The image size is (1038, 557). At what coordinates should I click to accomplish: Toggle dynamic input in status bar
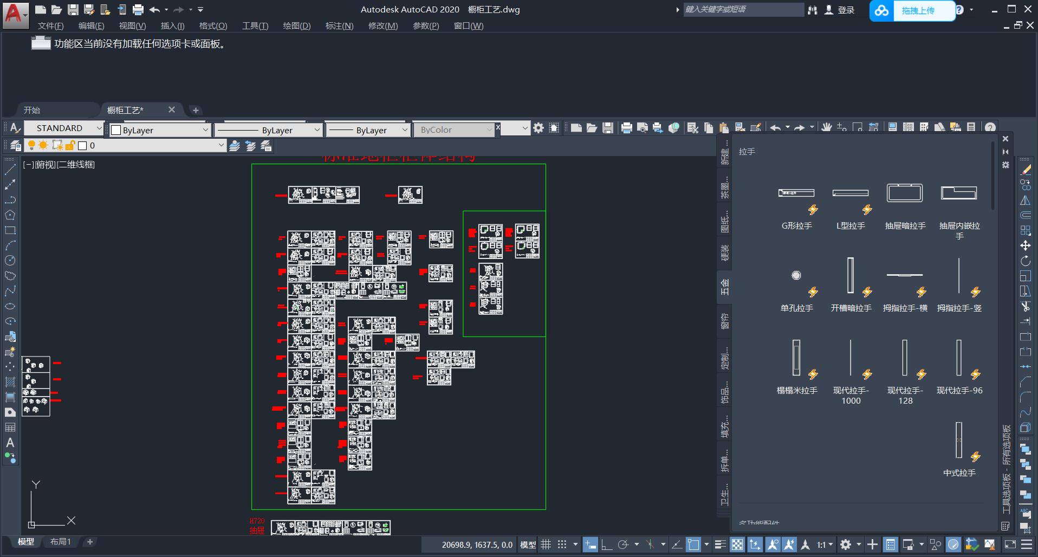pos(590,545)
